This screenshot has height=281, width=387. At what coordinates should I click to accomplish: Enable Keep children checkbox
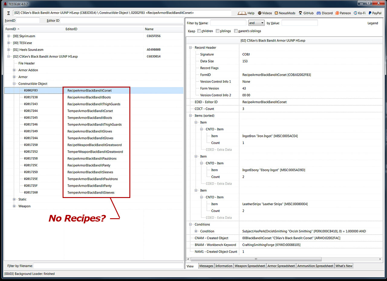[x=199, y=31]
